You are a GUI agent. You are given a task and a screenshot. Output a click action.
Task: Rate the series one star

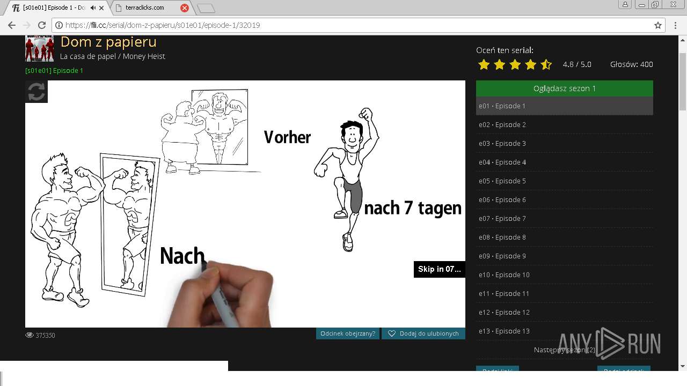coord(484,65)
